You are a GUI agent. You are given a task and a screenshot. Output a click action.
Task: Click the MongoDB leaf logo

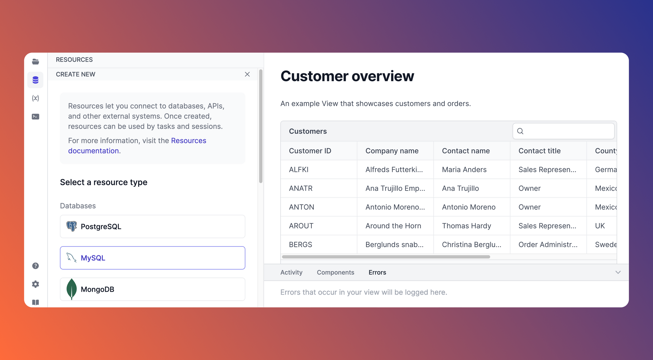pyautogui.click(x=72, y=289)
